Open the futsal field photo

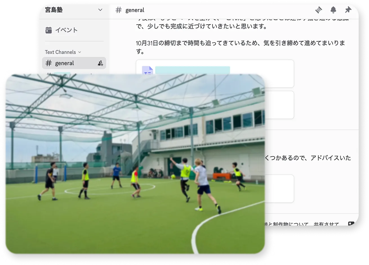point(135,164)
